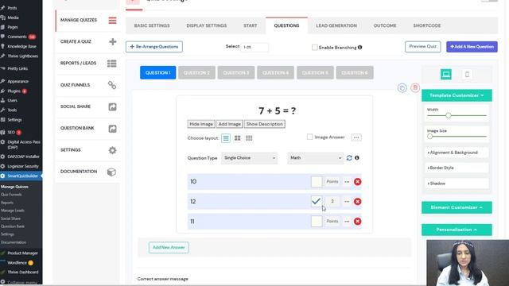Image resolution: width=509 pixels, height=286 pixels.
Task: Edit points field for answer 12
Action: tap(332, 201)
